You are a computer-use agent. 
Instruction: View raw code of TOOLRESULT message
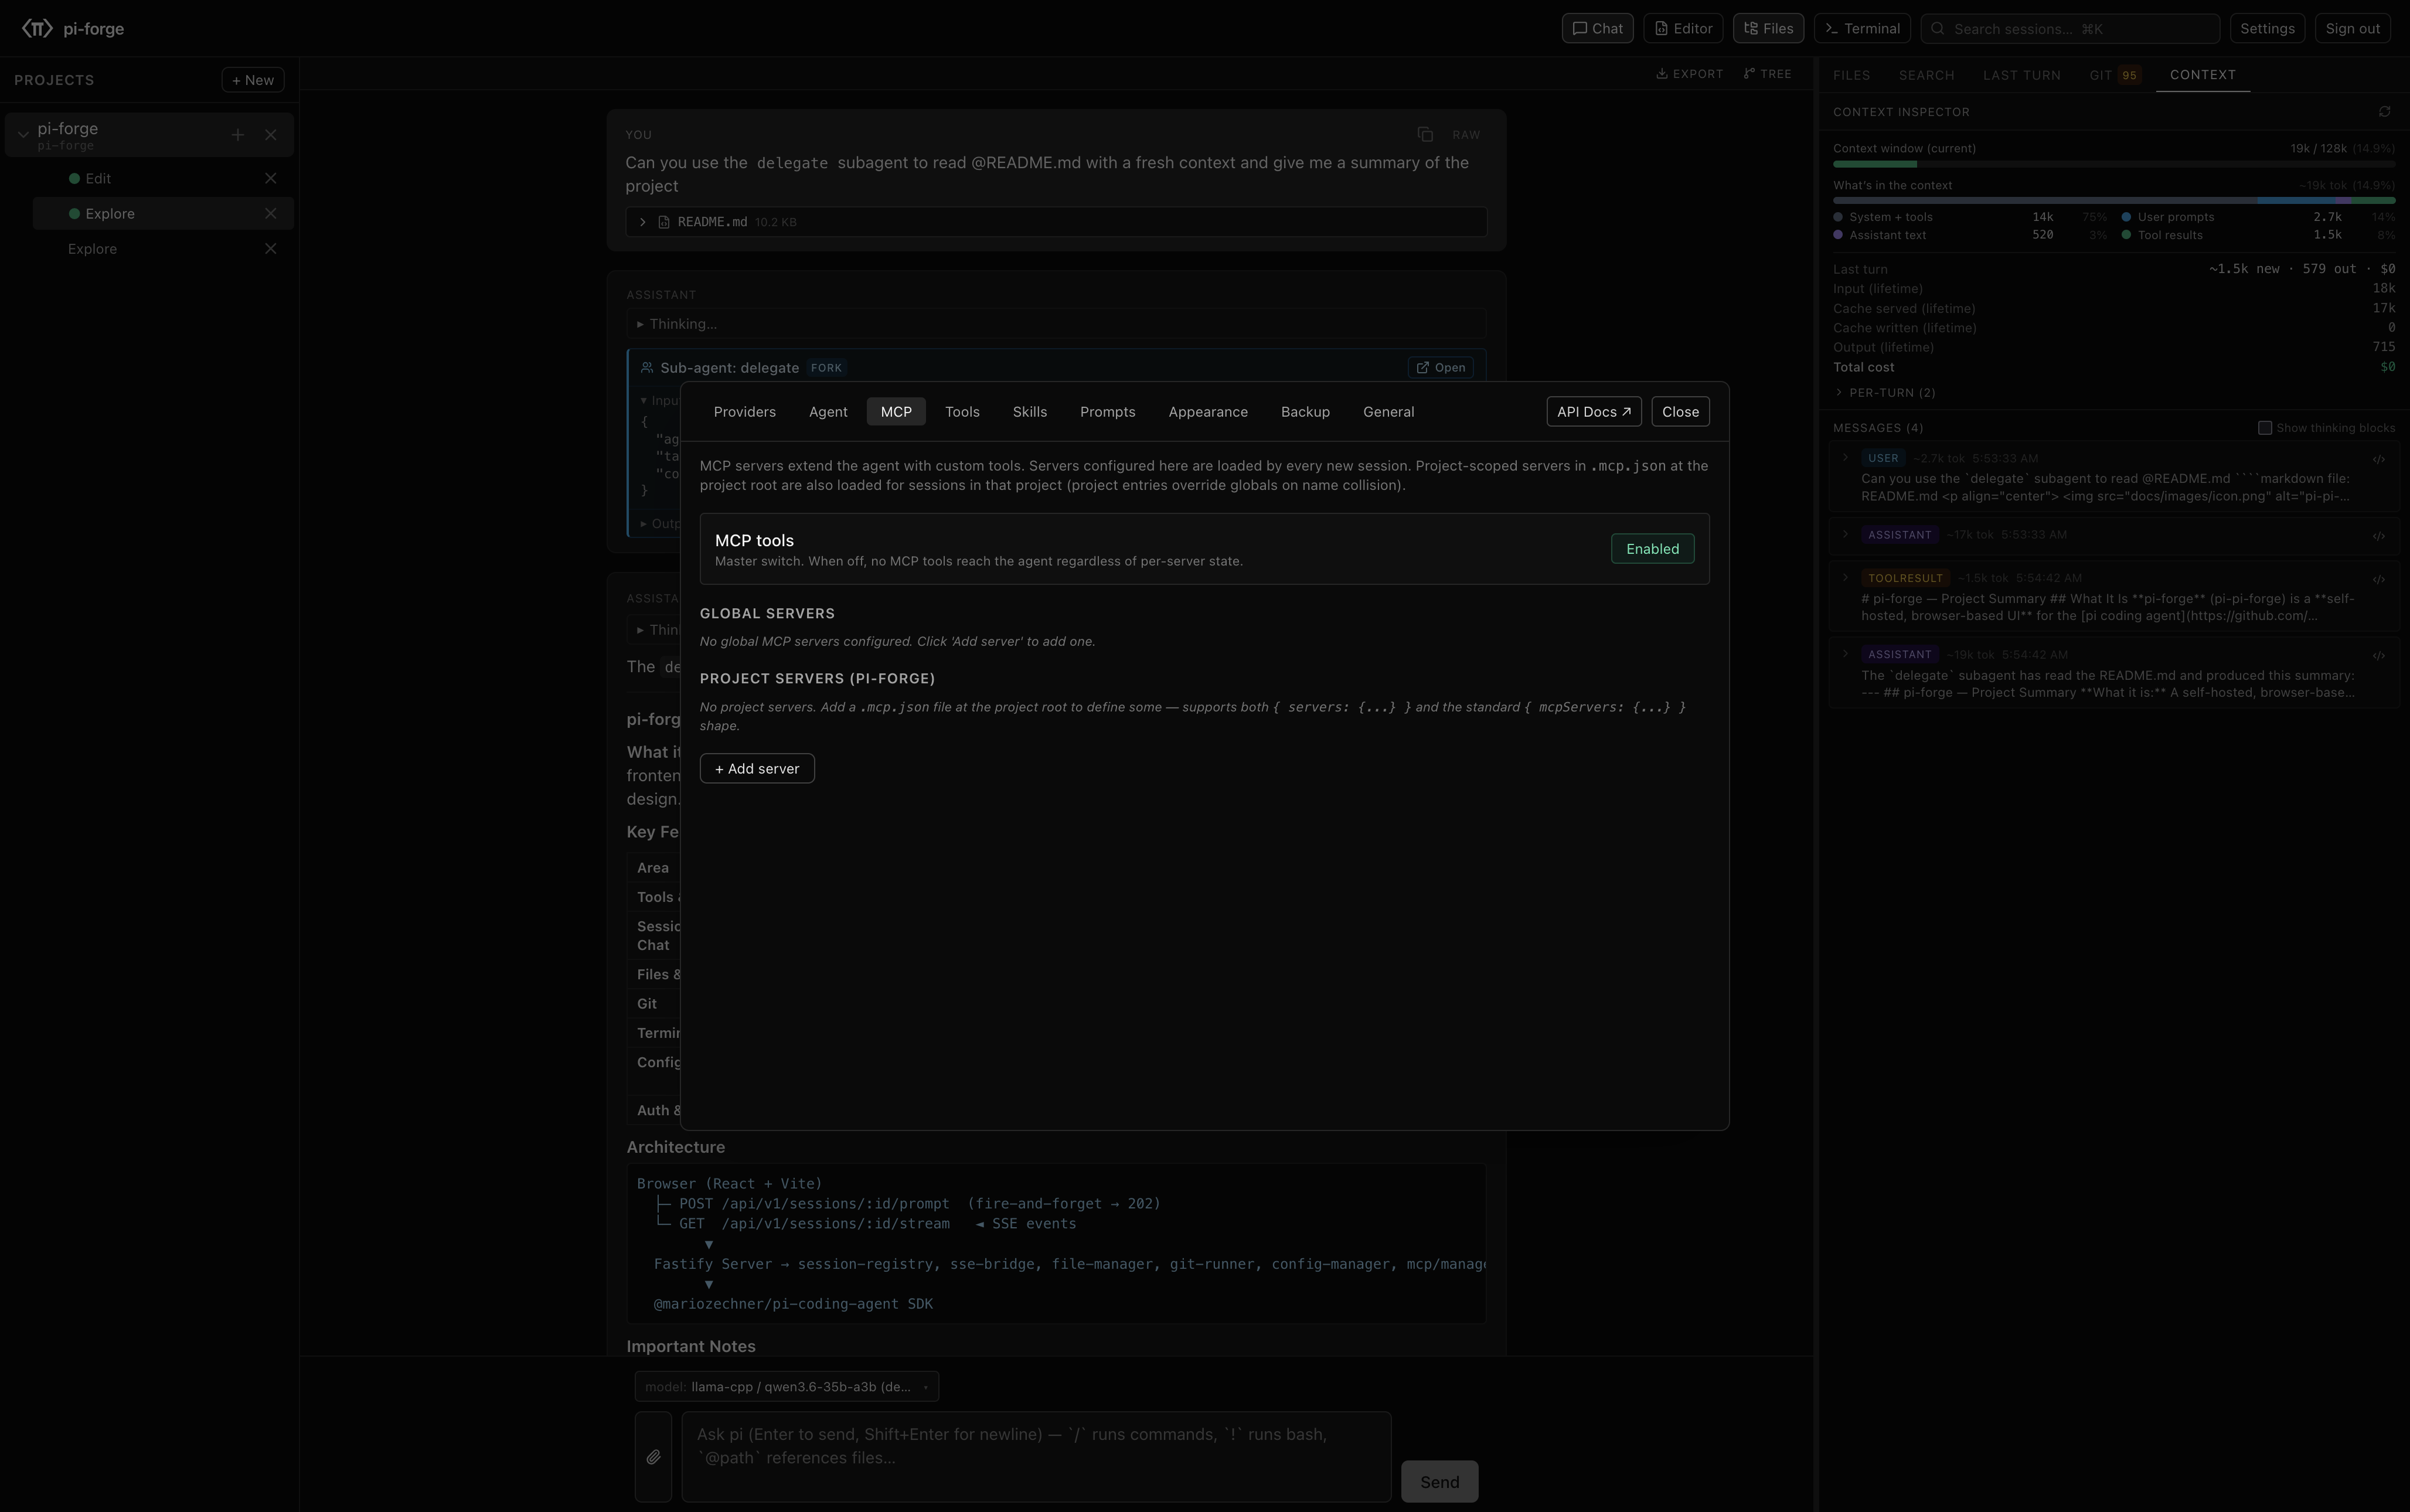pos(2379,580)
